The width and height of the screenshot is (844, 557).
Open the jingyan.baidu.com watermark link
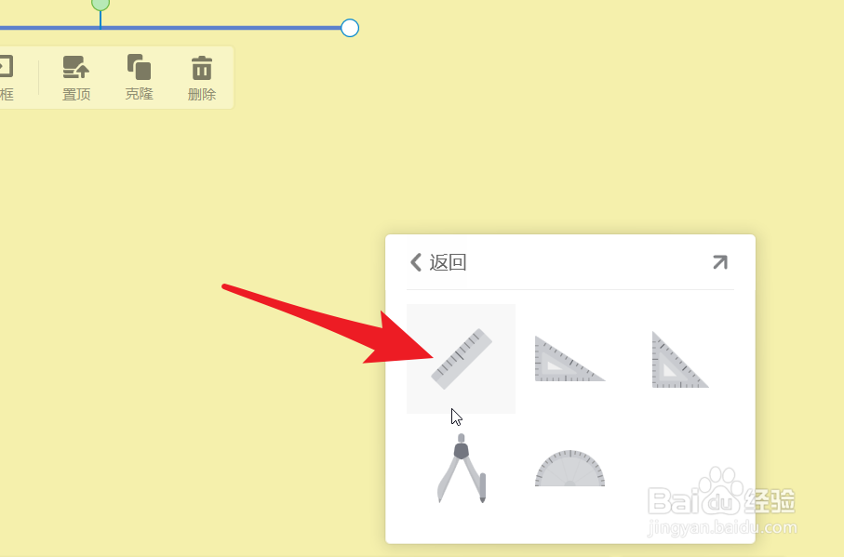tap(722, 528)
